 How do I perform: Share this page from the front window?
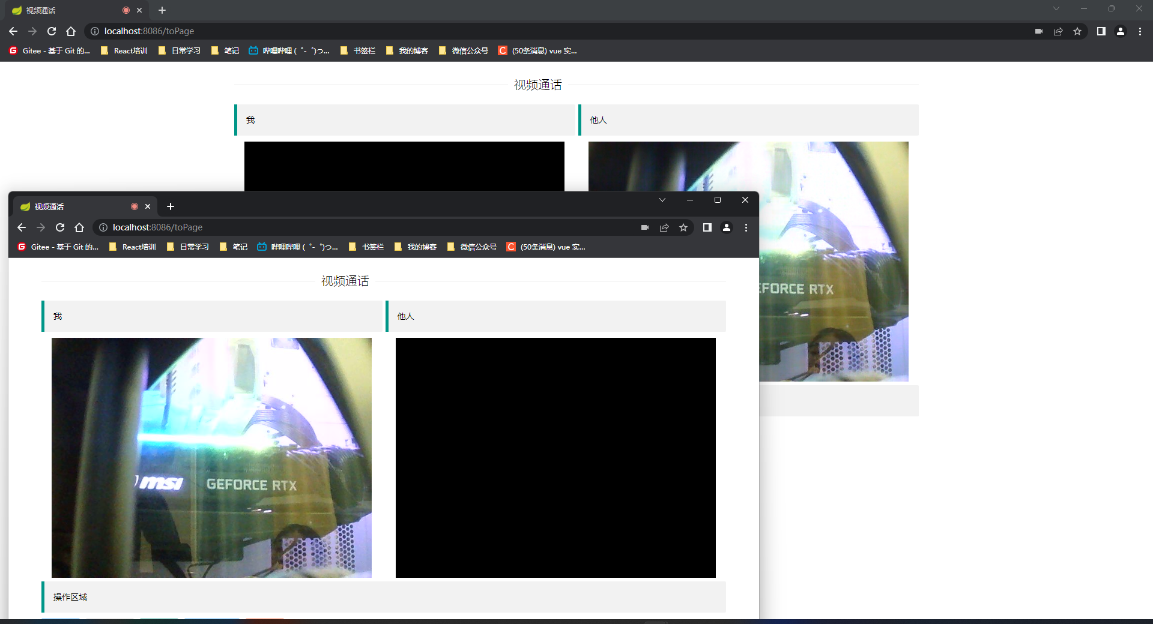click(x=664, y=227)
